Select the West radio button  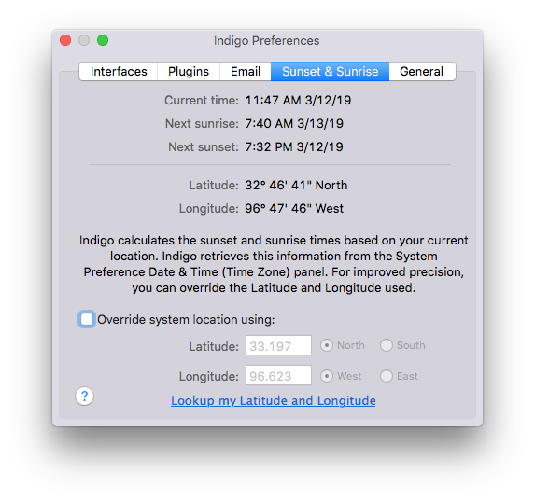327,376
